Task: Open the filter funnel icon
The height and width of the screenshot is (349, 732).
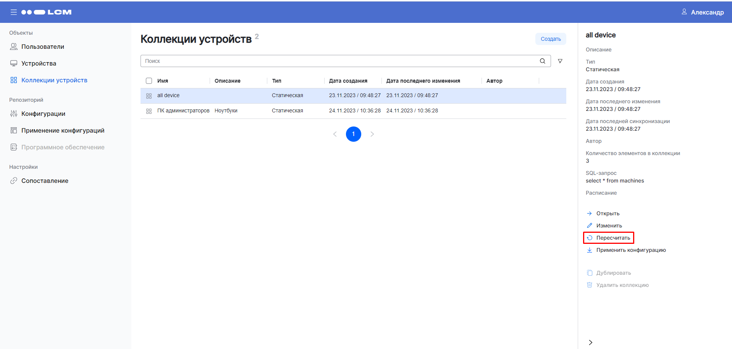Action: point(560,61)
